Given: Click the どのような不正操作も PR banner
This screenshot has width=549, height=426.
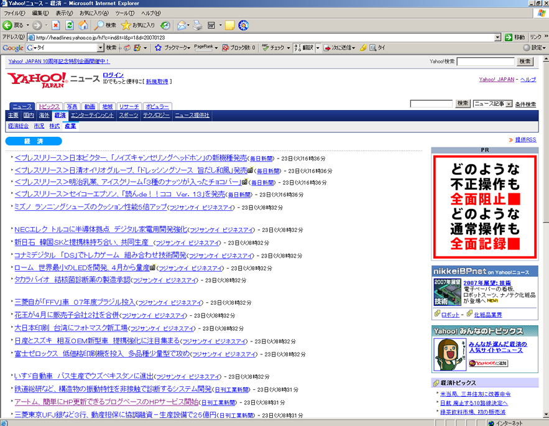Looking at the screenshot, I should point(485,207).
